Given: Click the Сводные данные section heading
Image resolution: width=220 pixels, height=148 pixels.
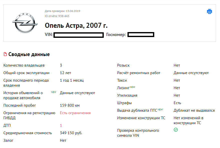Looking at the screenshot, I should coord(29,54).
